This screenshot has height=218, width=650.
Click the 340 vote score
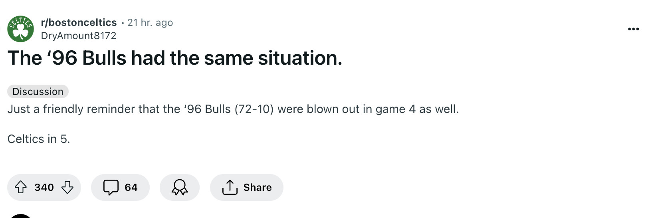[44, 187]
